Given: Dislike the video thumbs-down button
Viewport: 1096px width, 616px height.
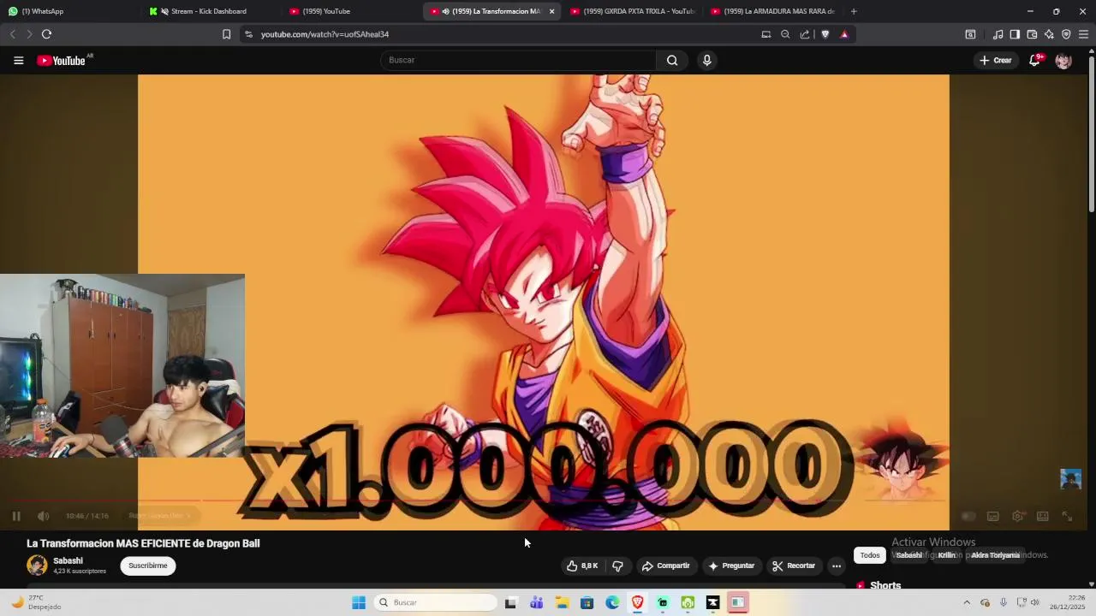Looking at the screenshot, I should [x=617, y=566].
